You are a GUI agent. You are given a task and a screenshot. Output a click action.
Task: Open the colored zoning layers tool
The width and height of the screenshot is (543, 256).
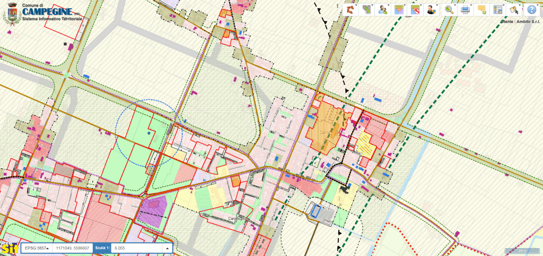(x=399, y=10)
